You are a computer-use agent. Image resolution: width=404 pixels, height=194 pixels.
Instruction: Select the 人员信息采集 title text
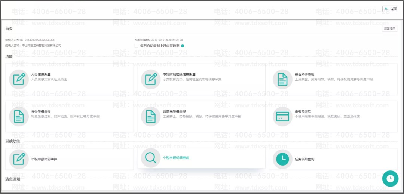[41, 74]
